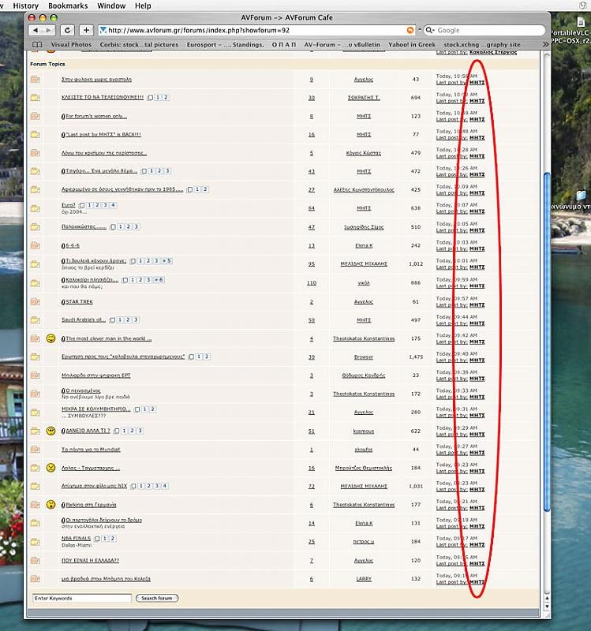This screenshot has height=631, width=591.
Task: Open the History menu
Action: point(25,6)
